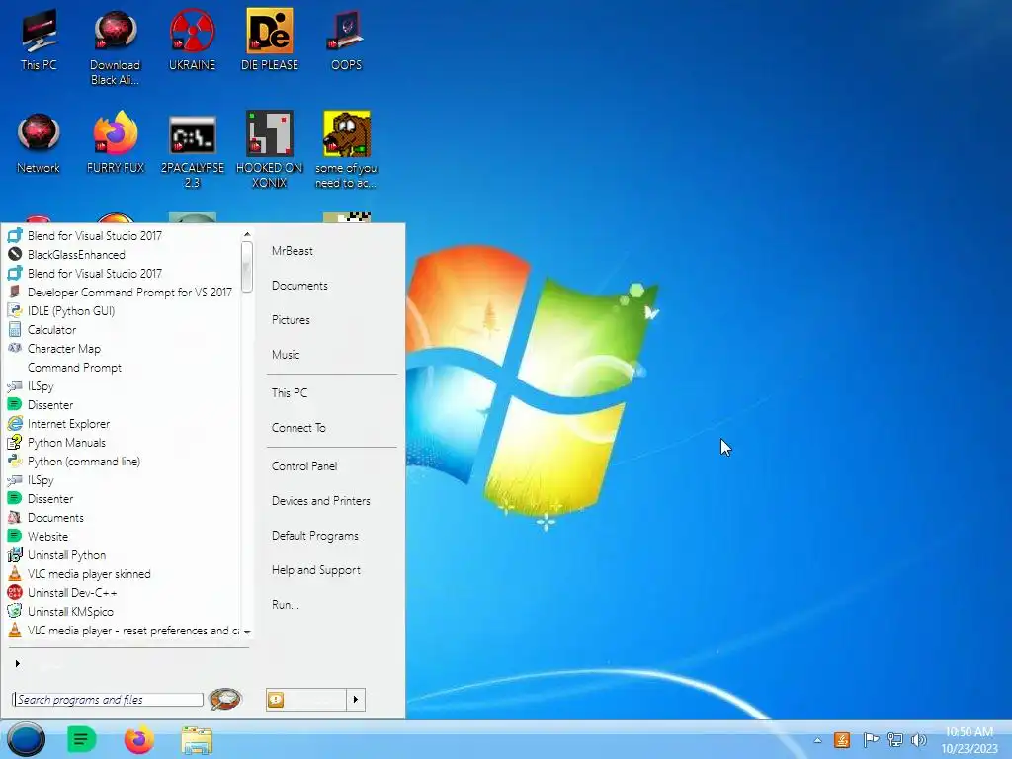
Task: Open Music from the Start menu
Action: pos(286,355)
